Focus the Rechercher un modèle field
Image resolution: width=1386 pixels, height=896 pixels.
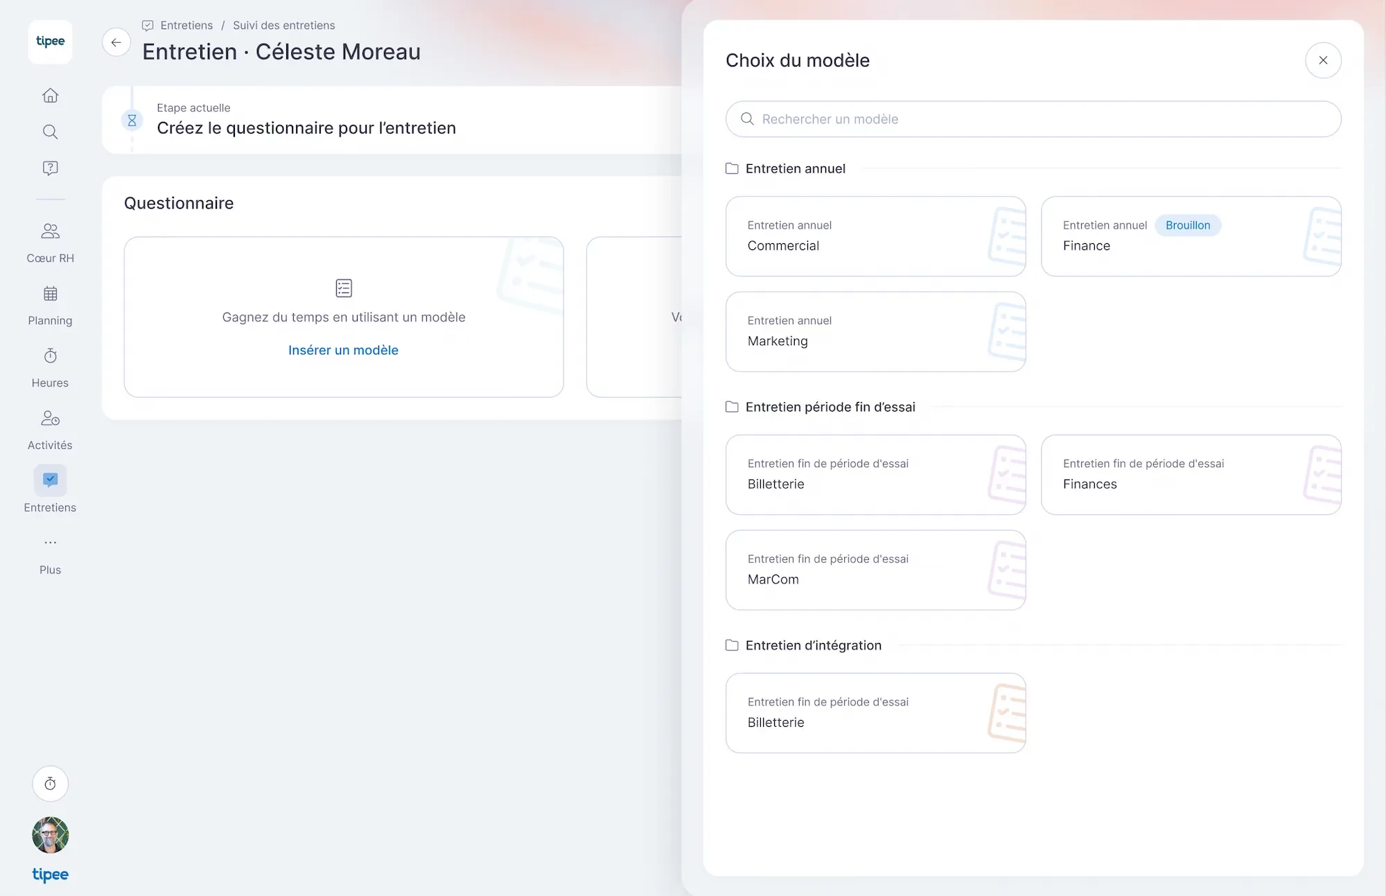[1033, 119]
